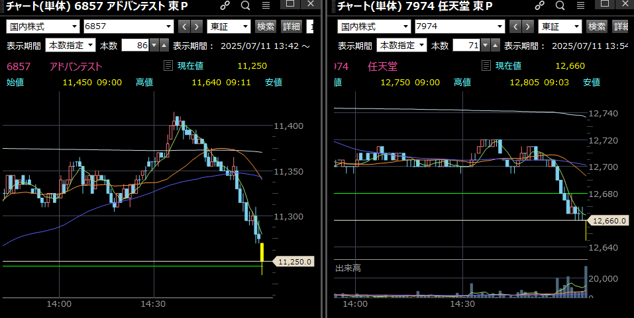This screenshot has width=634, height=318.
Task: Go to the previous stock in the 7974 window
Action: point(515,27)
